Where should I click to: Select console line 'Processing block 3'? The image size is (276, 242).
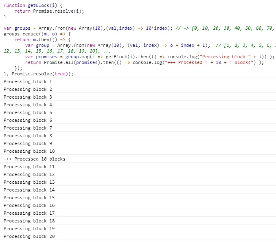[x=138, y=97]
